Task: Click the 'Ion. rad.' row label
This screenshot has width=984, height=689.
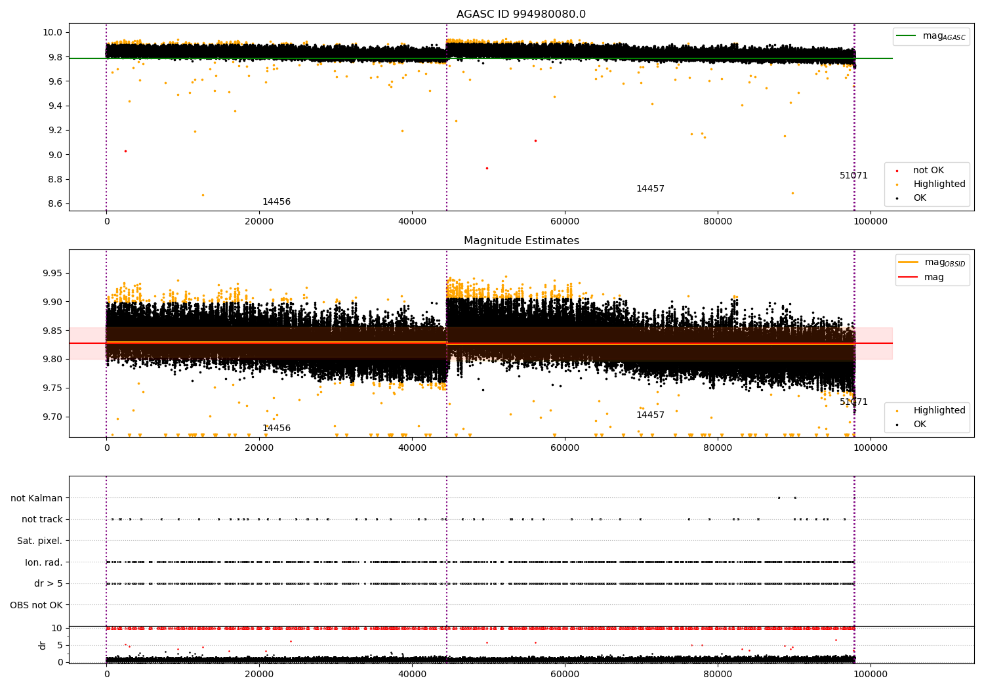Action: (44, 563)
